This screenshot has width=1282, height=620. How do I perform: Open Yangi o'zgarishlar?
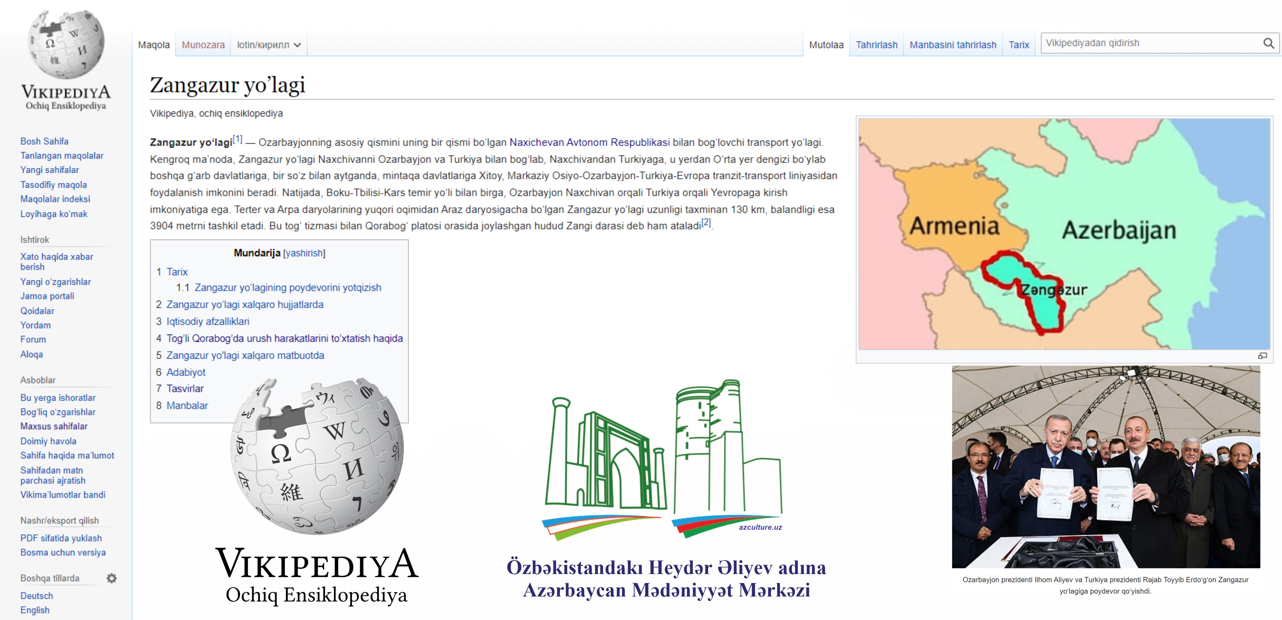click(55, 282)
